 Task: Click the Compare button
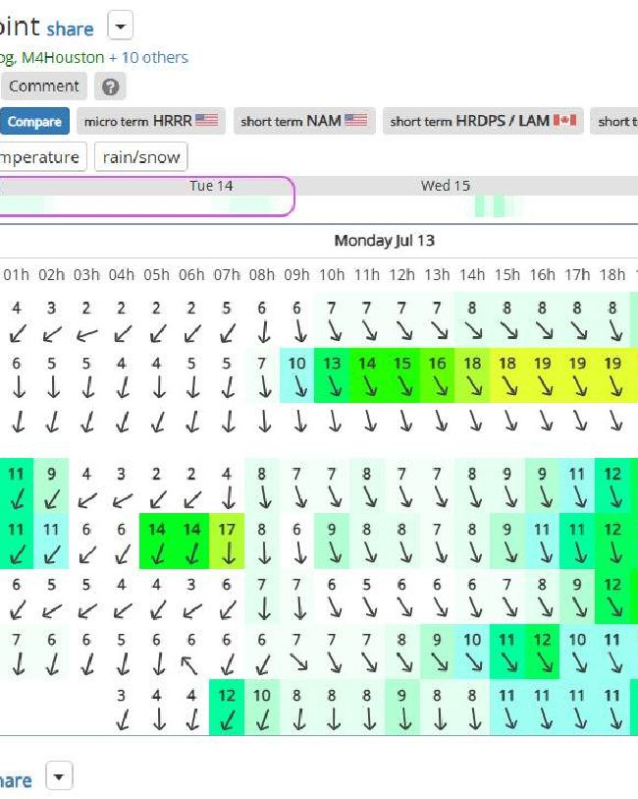tap(34, 121)
